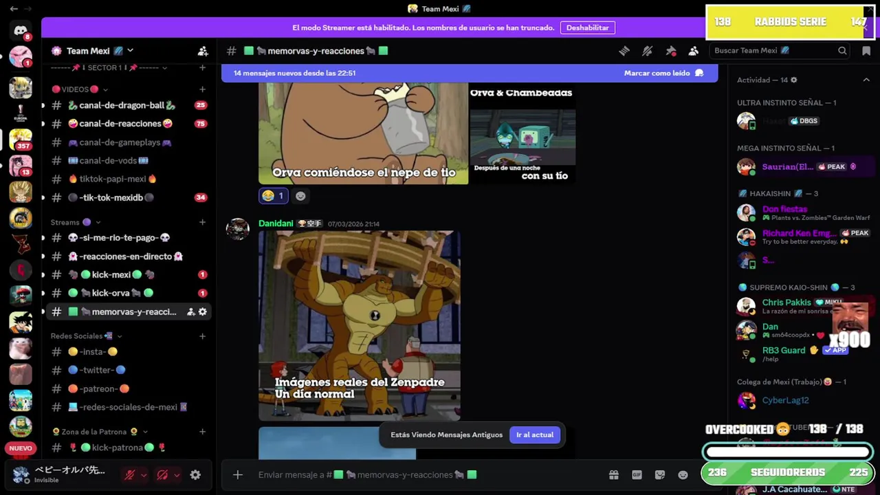Open the emoji picker in message bar
Image resolution: width=880 pixels, height=495 pixels.
click(x=683, y=474)
